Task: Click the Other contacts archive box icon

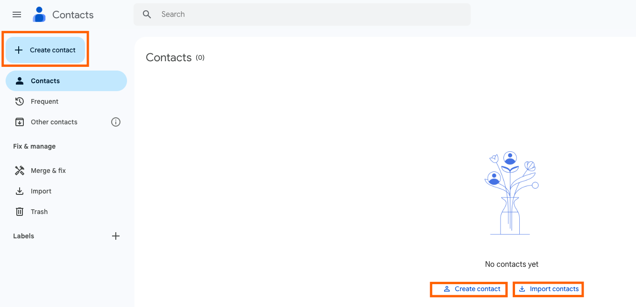Action: pyautogui.click(x=20, y=122)
